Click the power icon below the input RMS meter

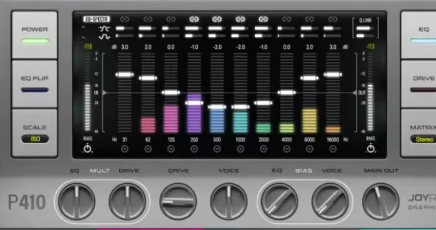click(x=87, y=149)
